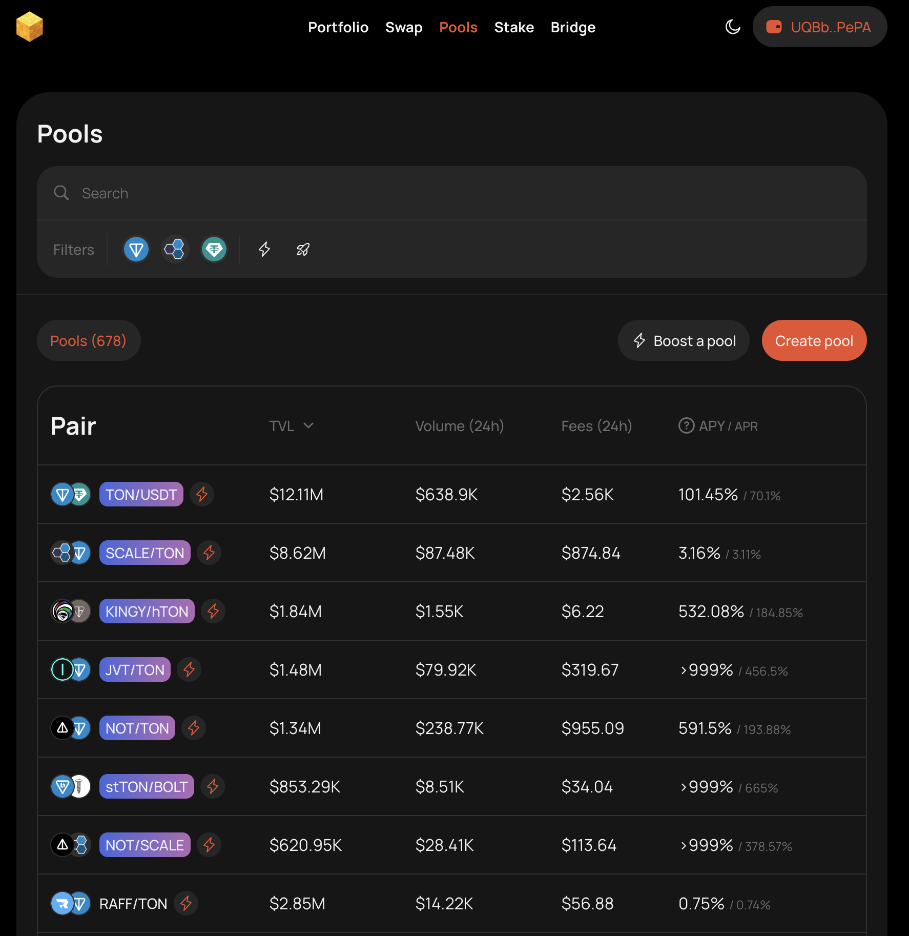Toggle the TON token filter

click(x=136, y=250)
